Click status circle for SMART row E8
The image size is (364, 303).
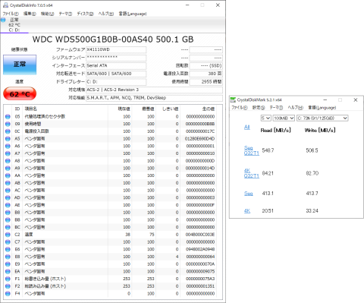[8, 257]
